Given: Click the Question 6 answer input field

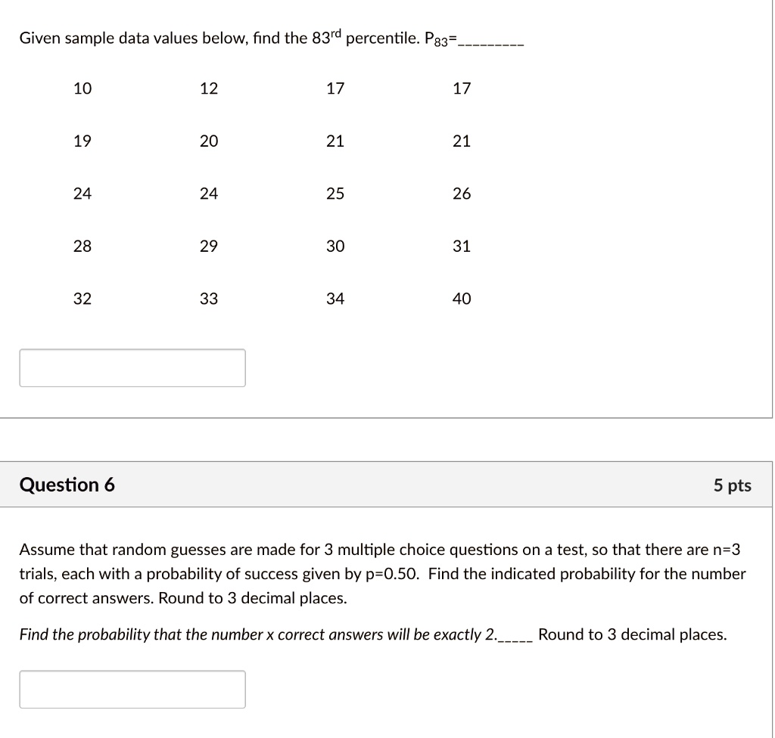Looking at the screenshot, I should 132,689.
